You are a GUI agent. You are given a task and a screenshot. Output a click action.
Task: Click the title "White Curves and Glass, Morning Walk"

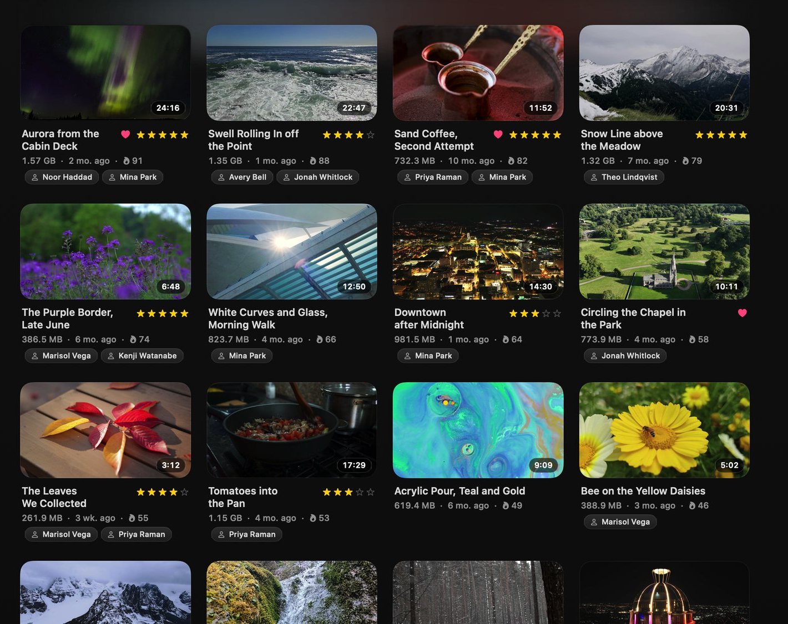coord(268,319)
